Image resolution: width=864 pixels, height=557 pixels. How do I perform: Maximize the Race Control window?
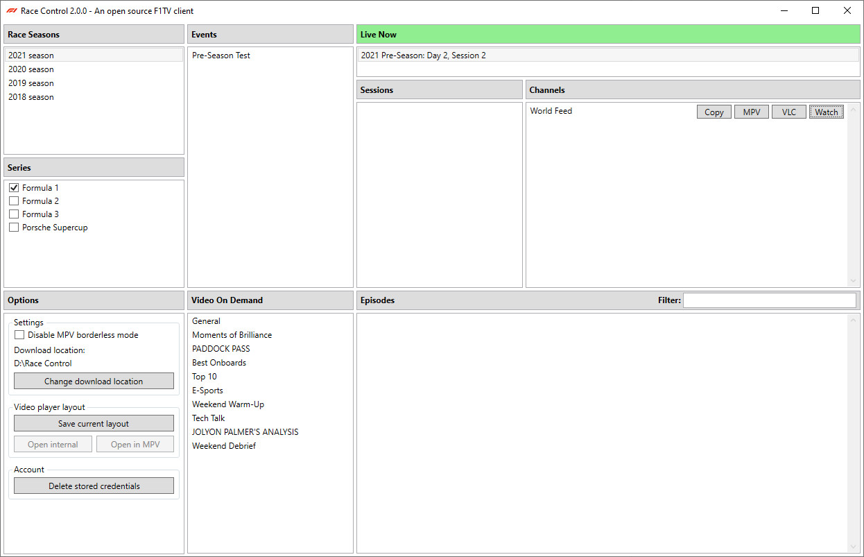[x=815, y=10]
